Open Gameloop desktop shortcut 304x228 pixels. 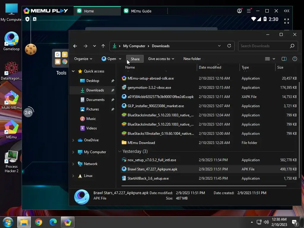pyautogui.click(x=11, y=41)
